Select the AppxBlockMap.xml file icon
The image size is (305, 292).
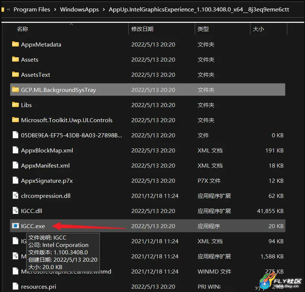pos(15,150)
